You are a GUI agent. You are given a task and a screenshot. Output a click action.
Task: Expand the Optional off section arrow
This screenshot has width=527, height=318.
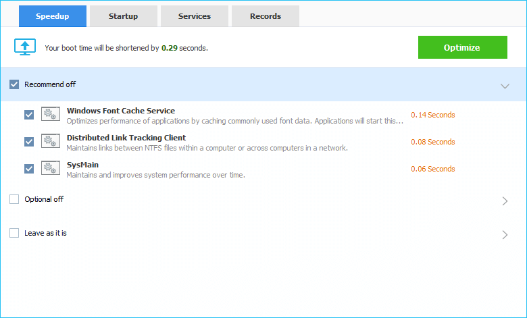point(505,201)
